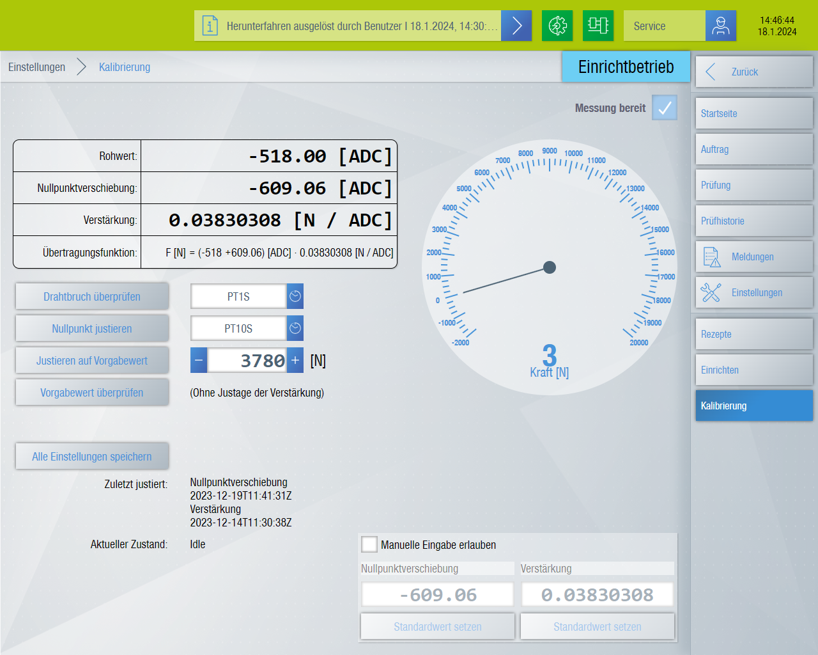This screenshot has width=818, height=655.
Task: Expand message details with blue arrow button
Action: pos(516,26)
